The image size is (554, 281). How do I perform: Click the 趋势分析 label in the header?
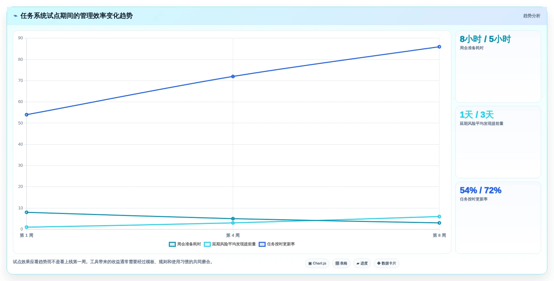click(532, 16)
